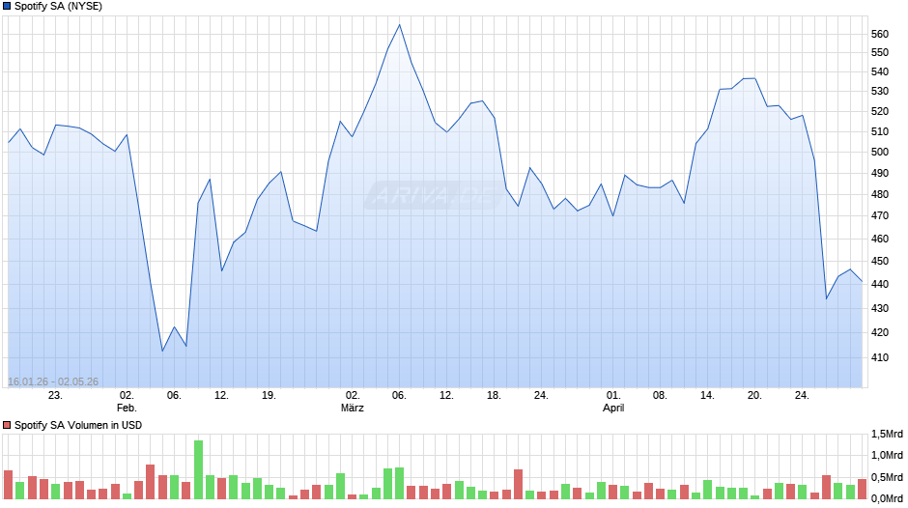Click the '0,0Mrd' volume axis label
This screenshot has width=908, height=508.
[887, 498]
